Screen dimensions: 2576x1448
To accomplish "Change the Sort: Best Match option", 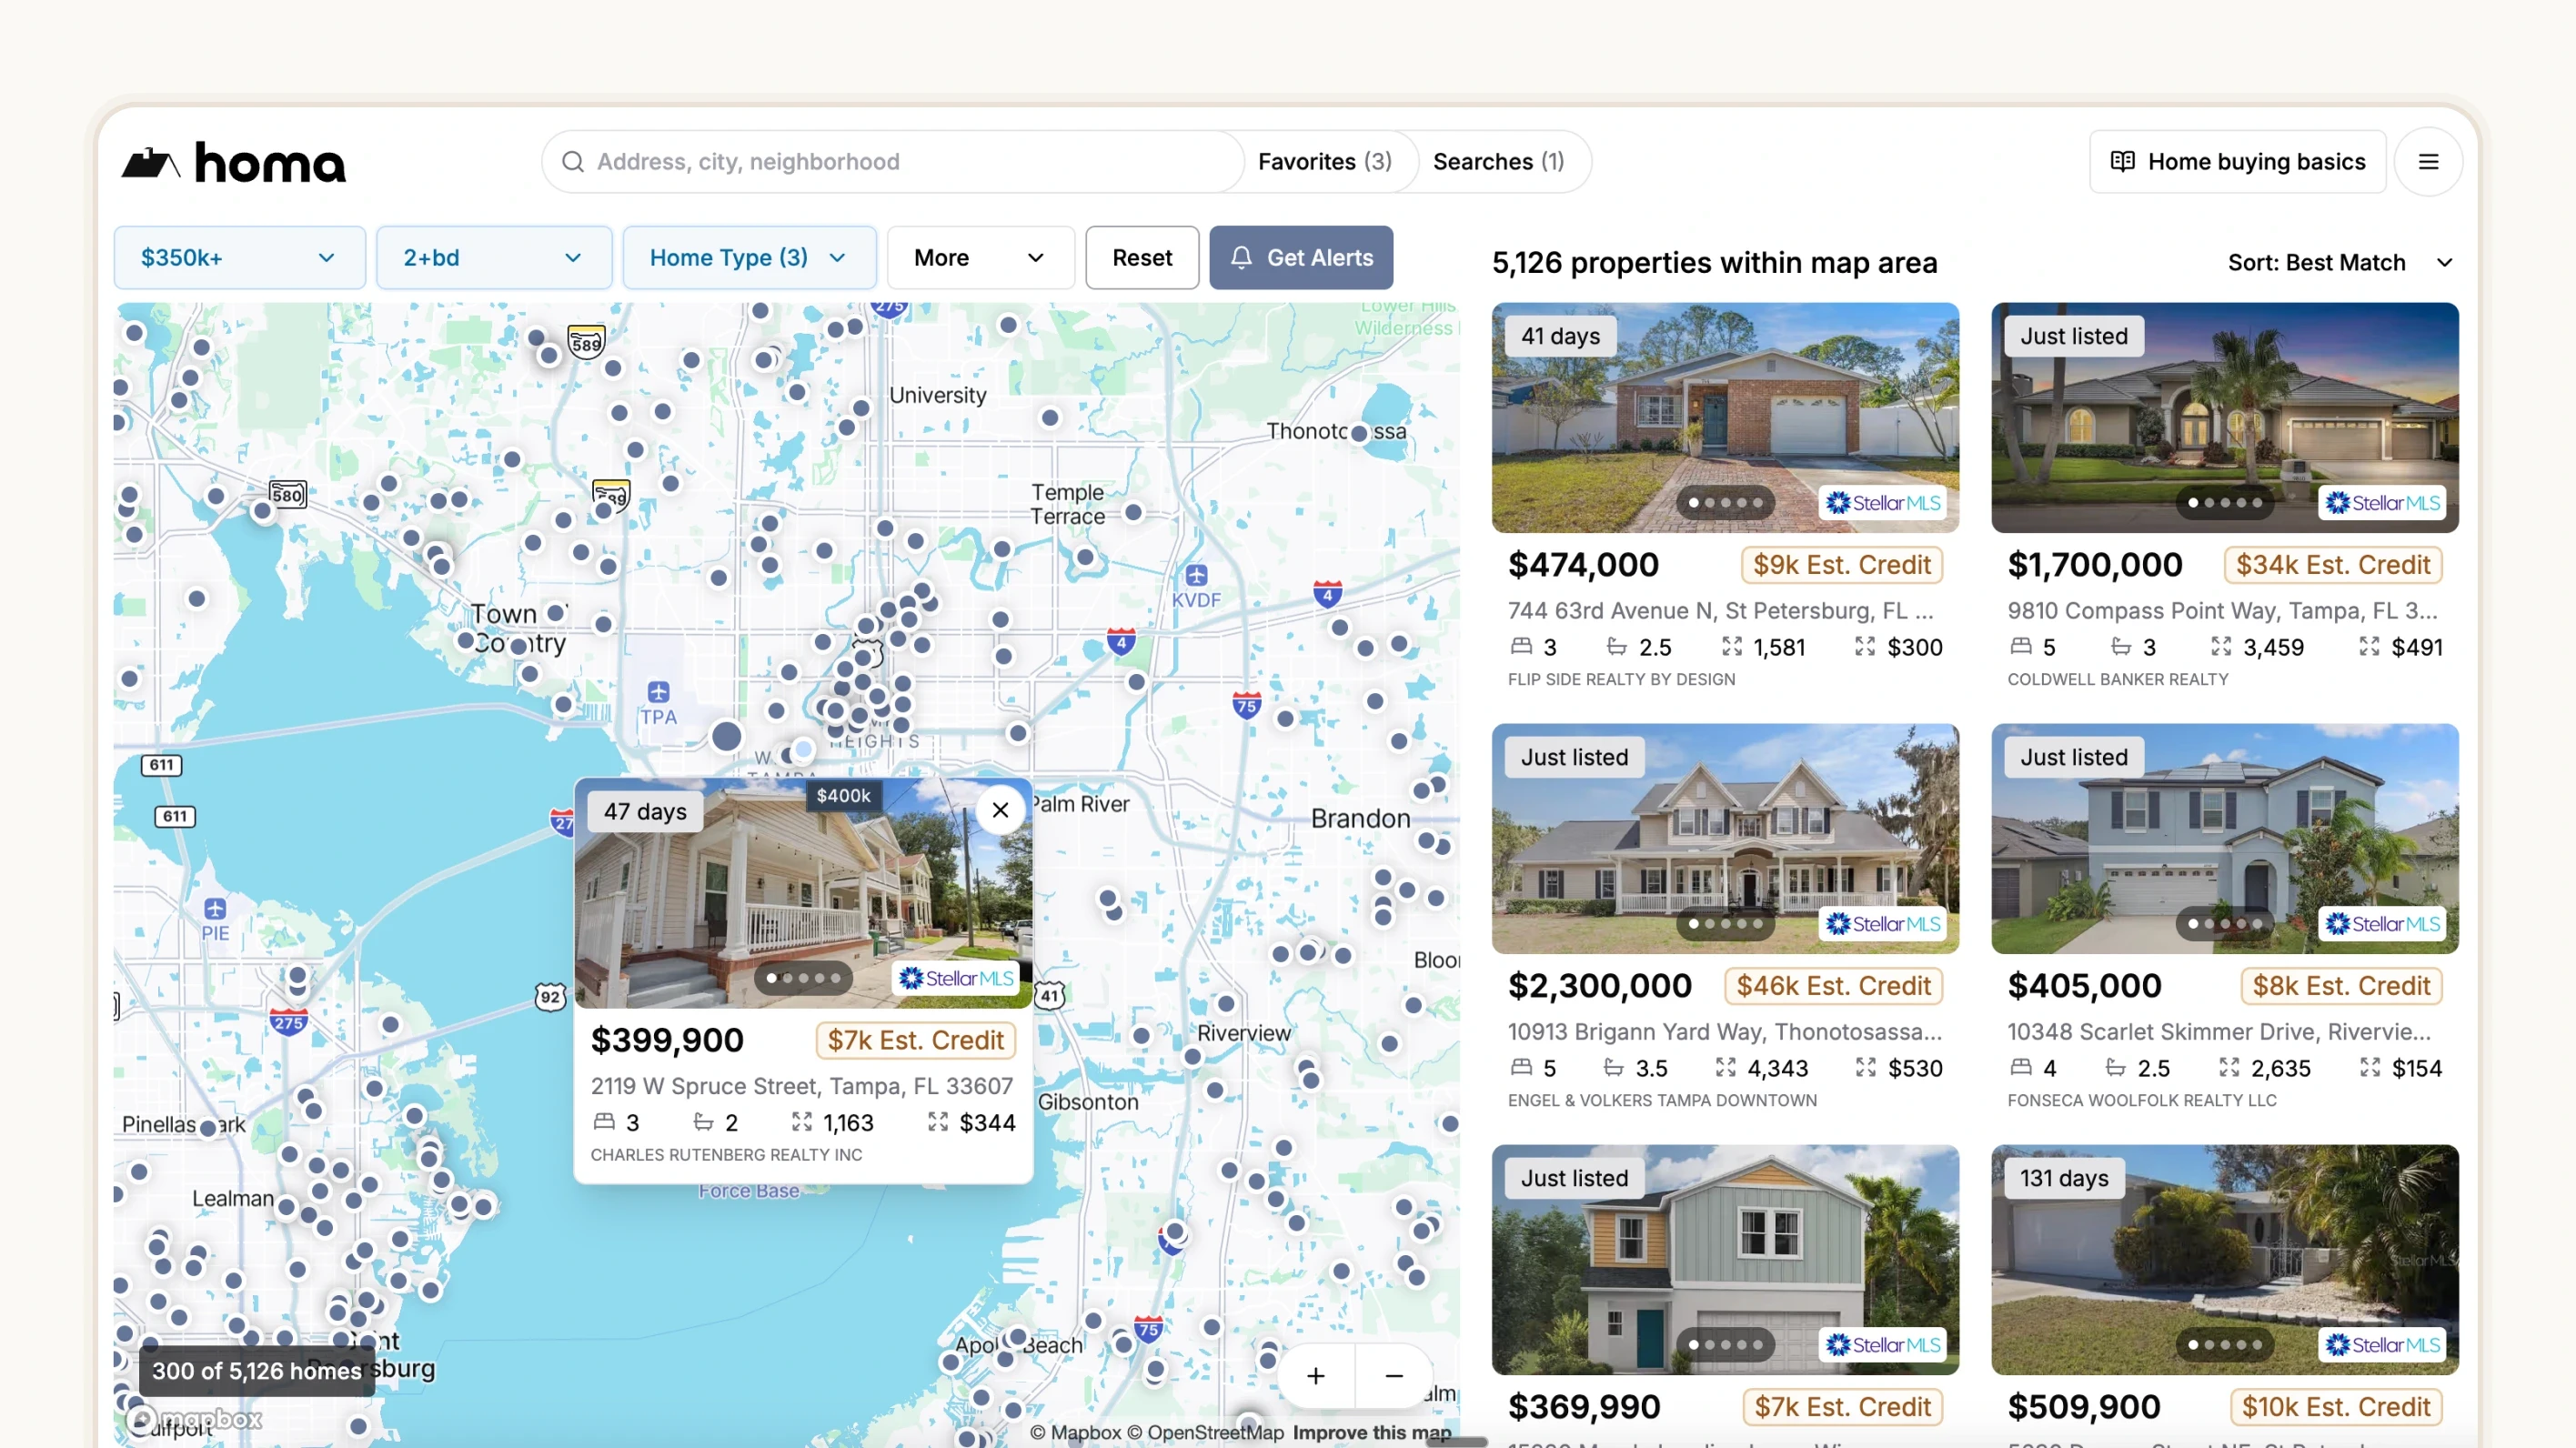I will point(2339,263).
